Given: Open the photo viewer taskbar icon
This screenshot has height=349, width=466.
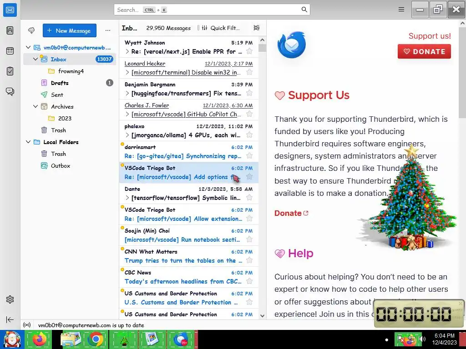Looking at the screenshot, I should coord(152,339).
